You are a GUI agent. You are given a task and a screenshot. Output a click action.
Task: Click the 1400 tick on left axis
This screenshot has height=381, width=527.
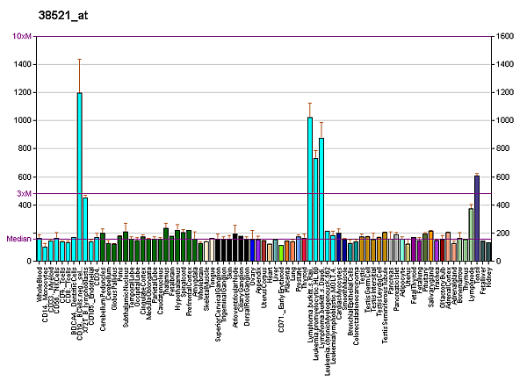coord(22,65)
